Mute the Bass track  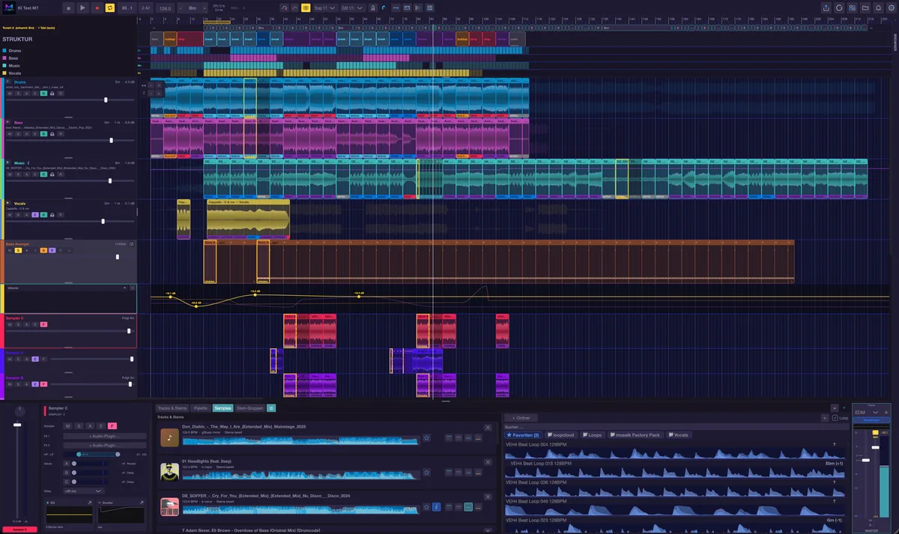tap(10, 133)
